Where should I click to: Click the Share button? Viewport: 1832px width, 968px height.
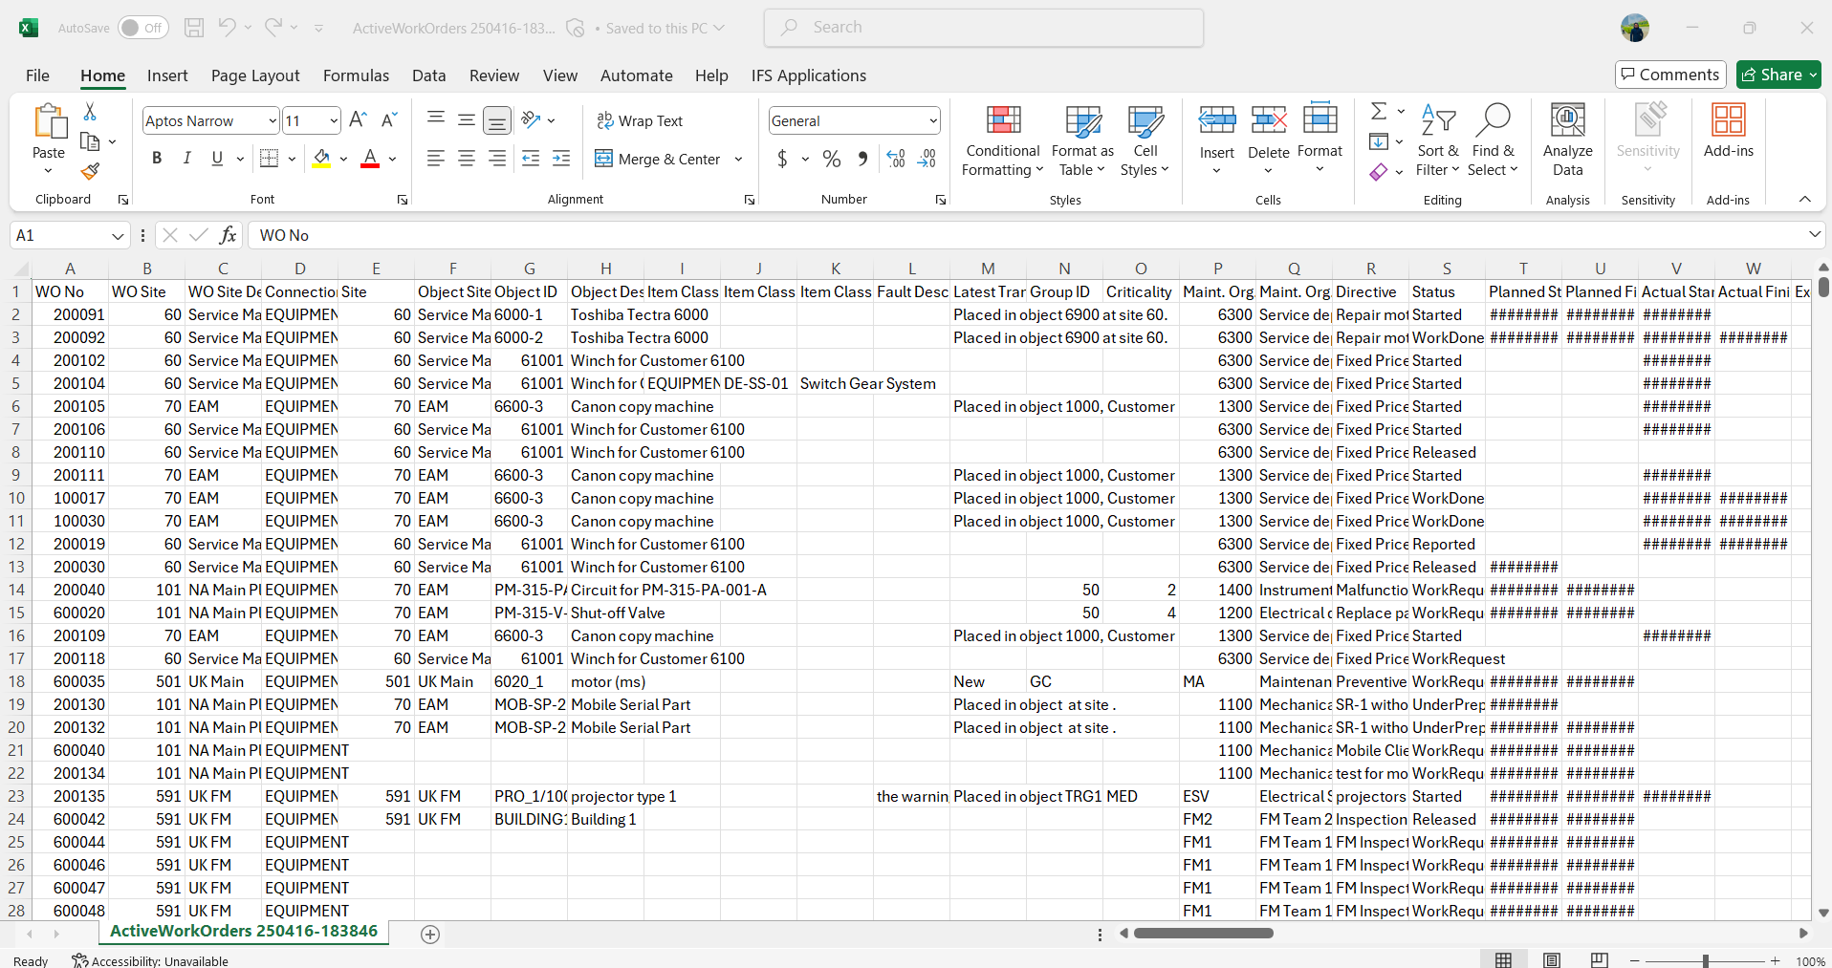pyautogui.click(x=1778, y=75)
